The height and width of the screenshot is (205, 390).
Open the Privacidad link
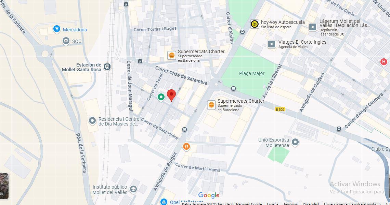point(310,204)
